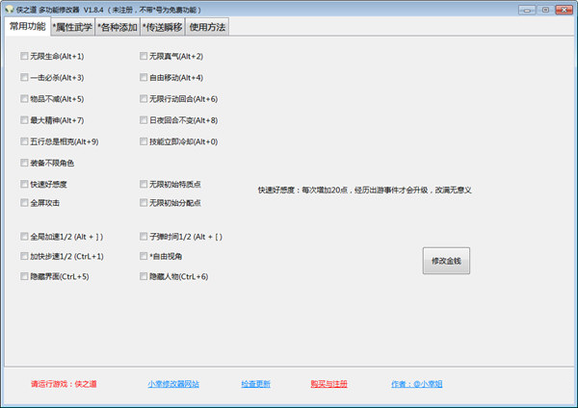Check 一击必杀 (Alt+3) box

[24, 78]
